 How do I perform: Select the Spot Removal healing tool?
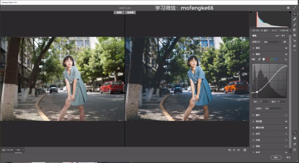(295, 19)
